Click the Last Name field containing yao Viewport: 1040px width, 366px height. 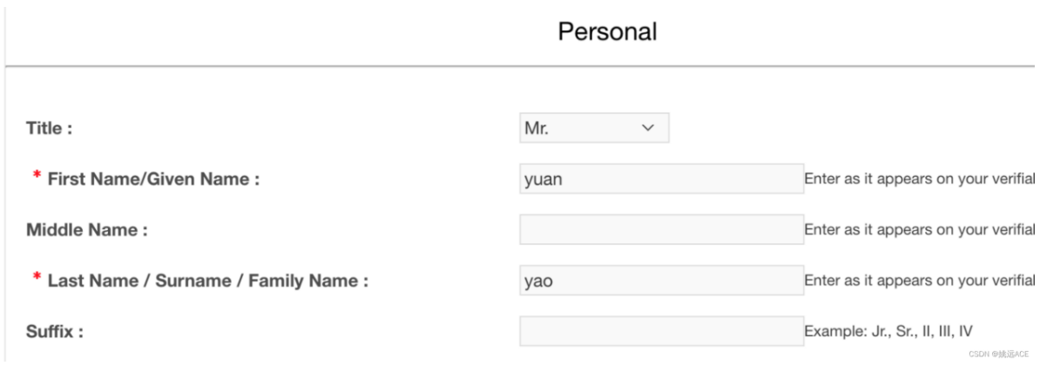click(x=661, y=281)
